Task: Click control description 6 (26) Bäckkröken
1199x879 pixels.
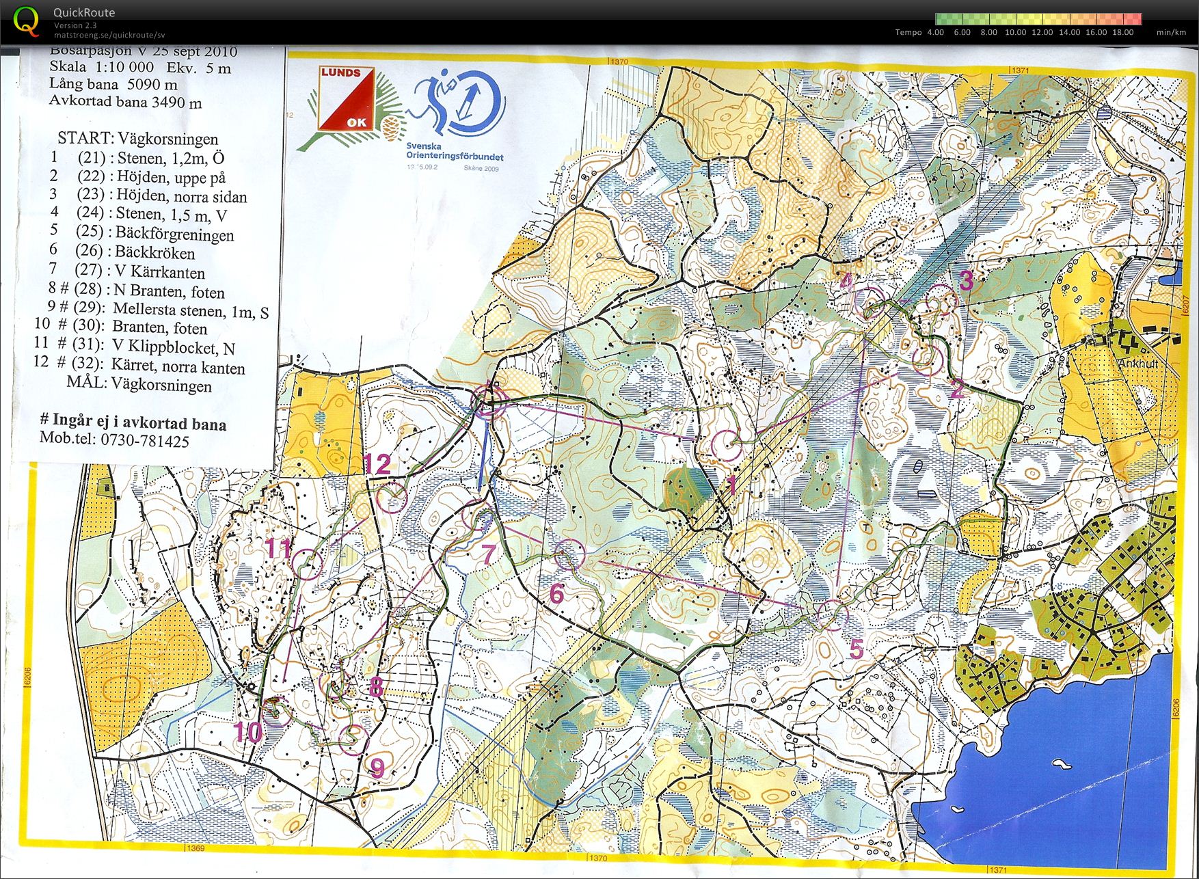Action: tap(122, 252)
